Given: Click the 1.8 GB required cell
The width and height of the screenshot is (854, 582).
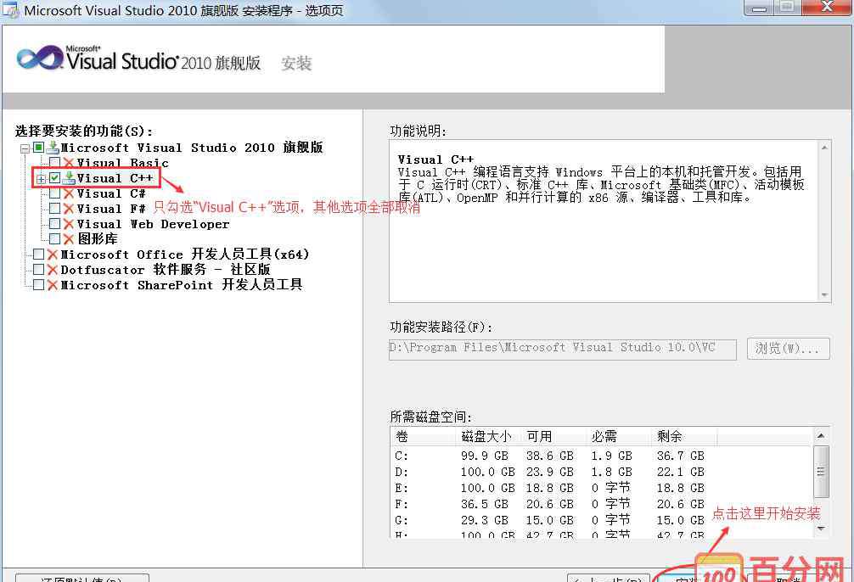Looking at the screenshot, I should [611, 472].
